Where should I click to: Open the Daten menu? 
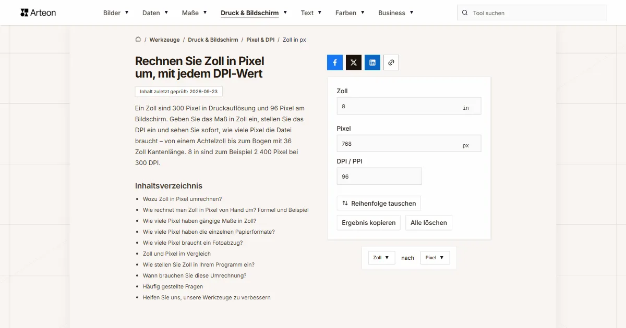pos(155,13)
